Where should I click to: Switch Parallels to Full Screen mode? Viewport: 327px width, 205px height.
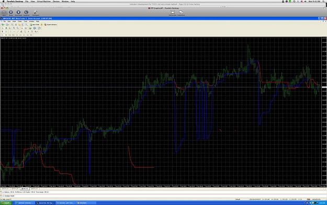[x=173, y=13]
